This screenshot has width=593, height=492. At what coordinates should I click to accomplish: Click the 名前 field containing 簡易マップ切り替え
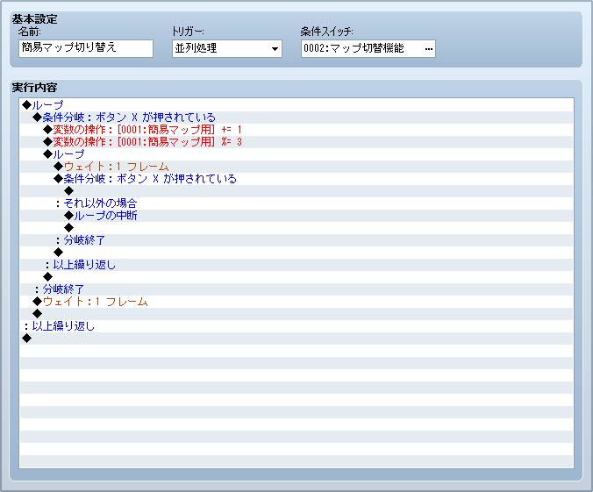tap(86, 48)
